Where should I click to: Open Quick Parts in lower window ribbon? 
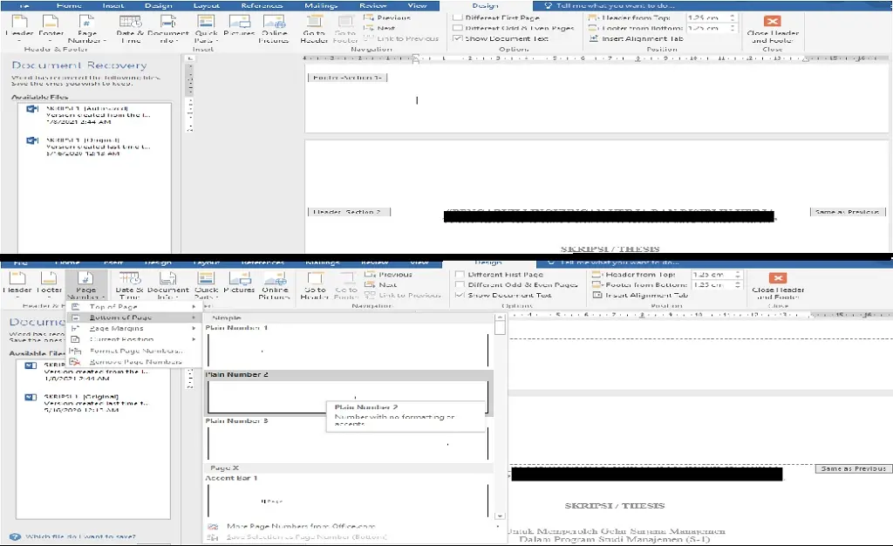point(206,284)
